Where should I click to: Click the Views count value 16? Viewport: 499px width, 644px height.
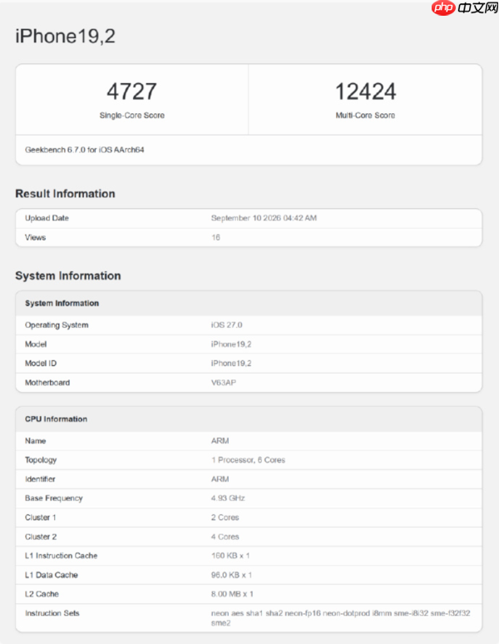point(216,237)
